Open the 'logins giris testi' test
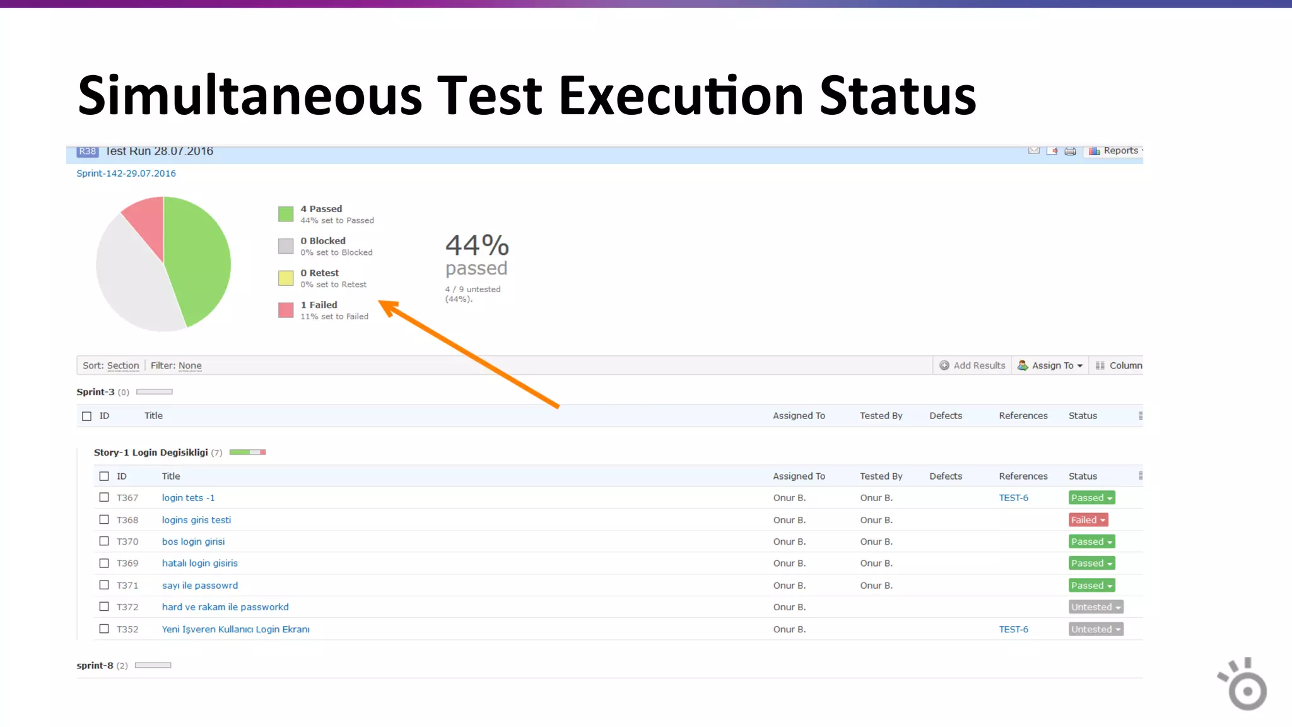 point(196,520)
